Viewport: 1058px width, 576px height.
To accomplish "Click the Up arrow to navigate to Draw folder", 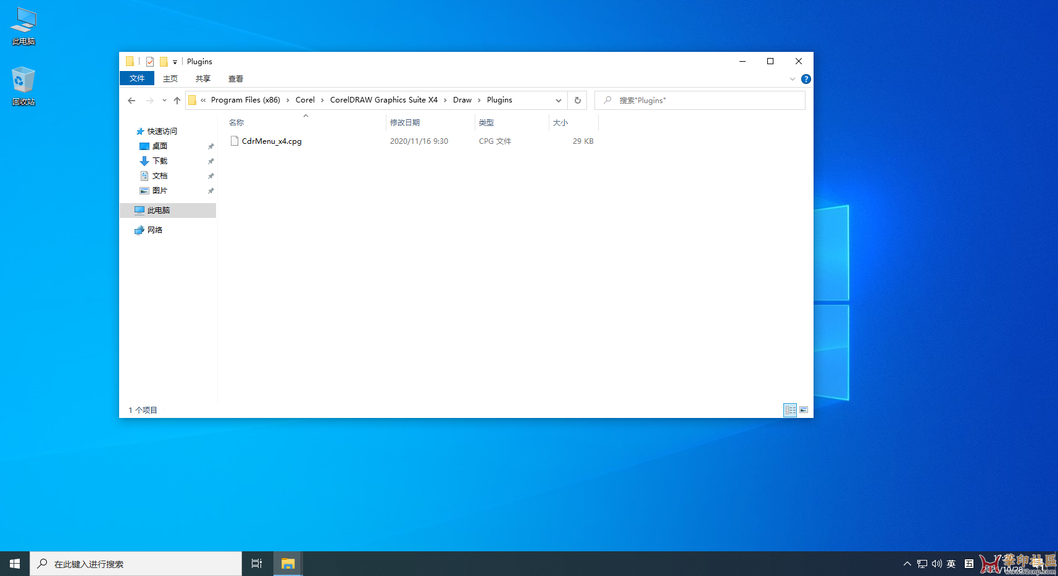I will click(x=177, y=100).
